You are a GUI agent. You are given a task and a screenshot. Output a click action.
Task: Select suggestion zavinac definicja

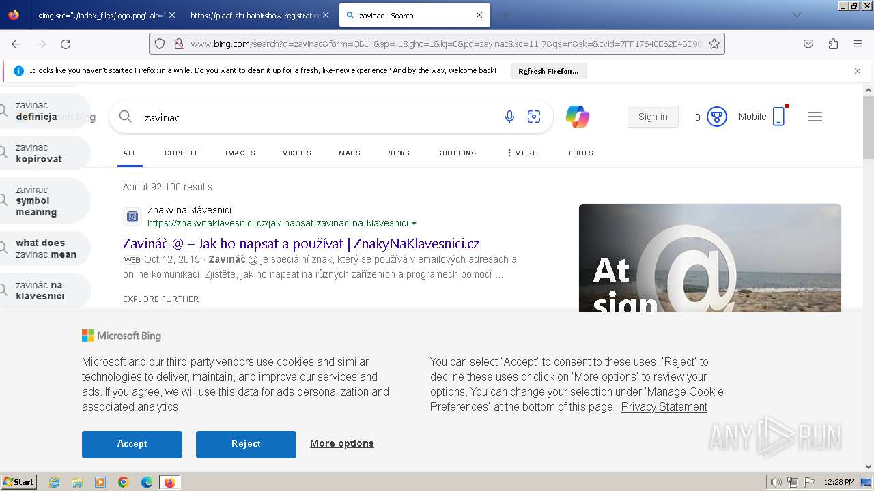click(44, 111)
